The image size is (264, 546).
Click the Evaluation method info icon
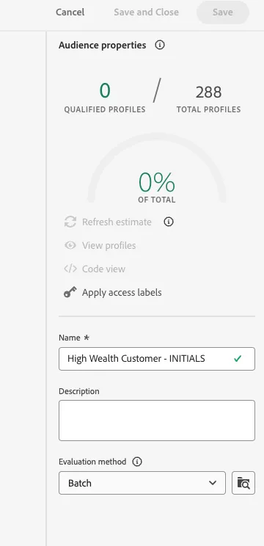(x=137, y=462)
